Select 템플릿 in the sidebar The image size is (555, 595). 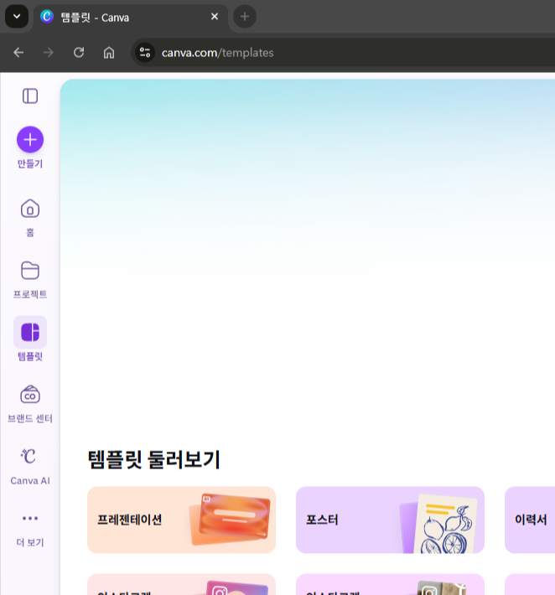tap(30, 339)
